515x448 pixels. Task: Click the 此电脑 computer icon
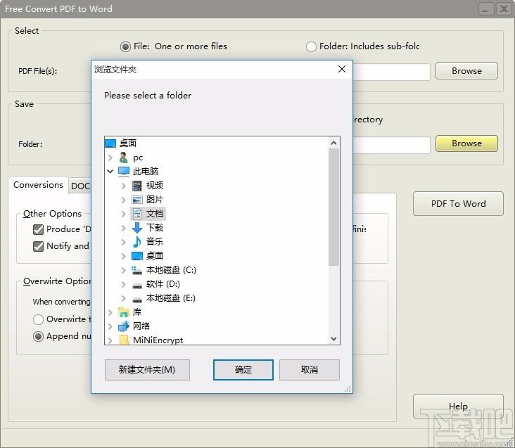click(x=124, y=172)
